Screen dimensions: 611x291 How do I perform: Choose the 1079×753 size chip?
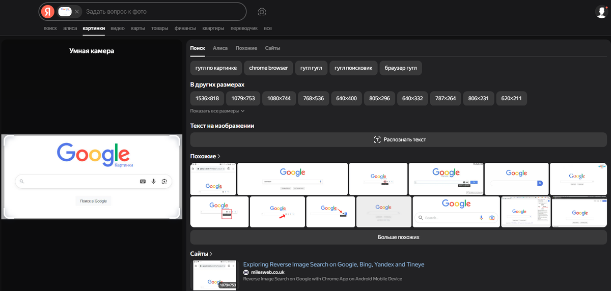pyautogui.click(x=243, y=98)
